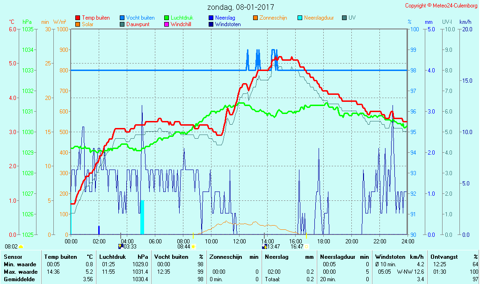The width and height of the screenshot is (480, 284).
Task: Click the Temp buiten table column header
Action: 60,257
